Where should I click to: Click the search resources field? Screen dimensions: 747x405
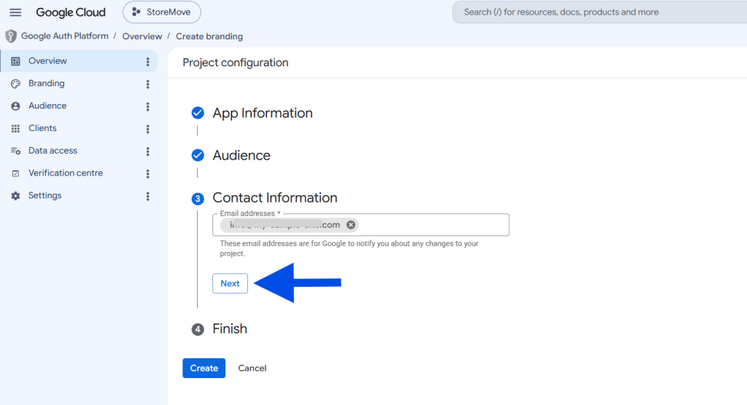click(600, 12)
